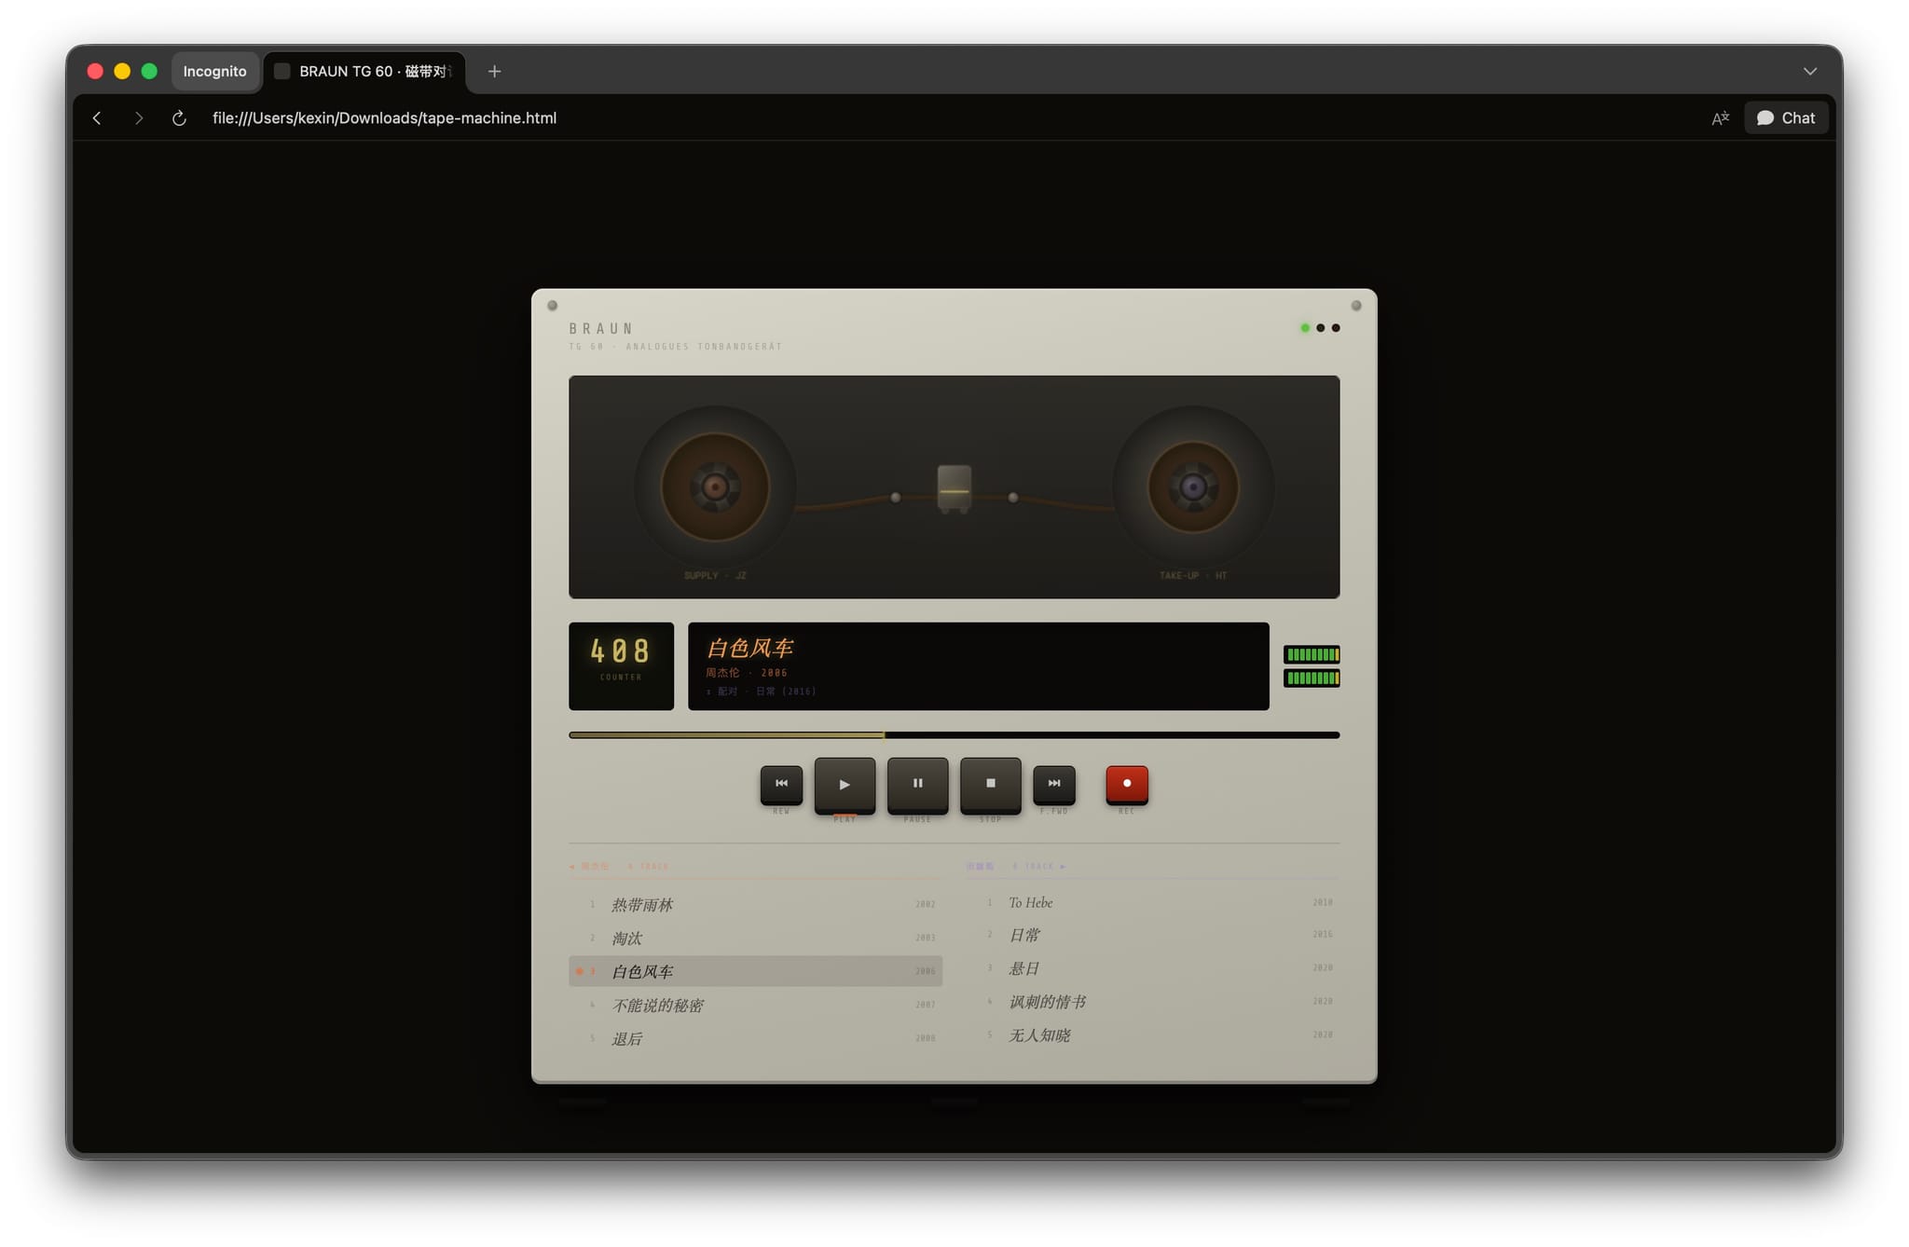Open the tab list chevron
This screenshot has width=1909, height=1247.
(1809, 72)
